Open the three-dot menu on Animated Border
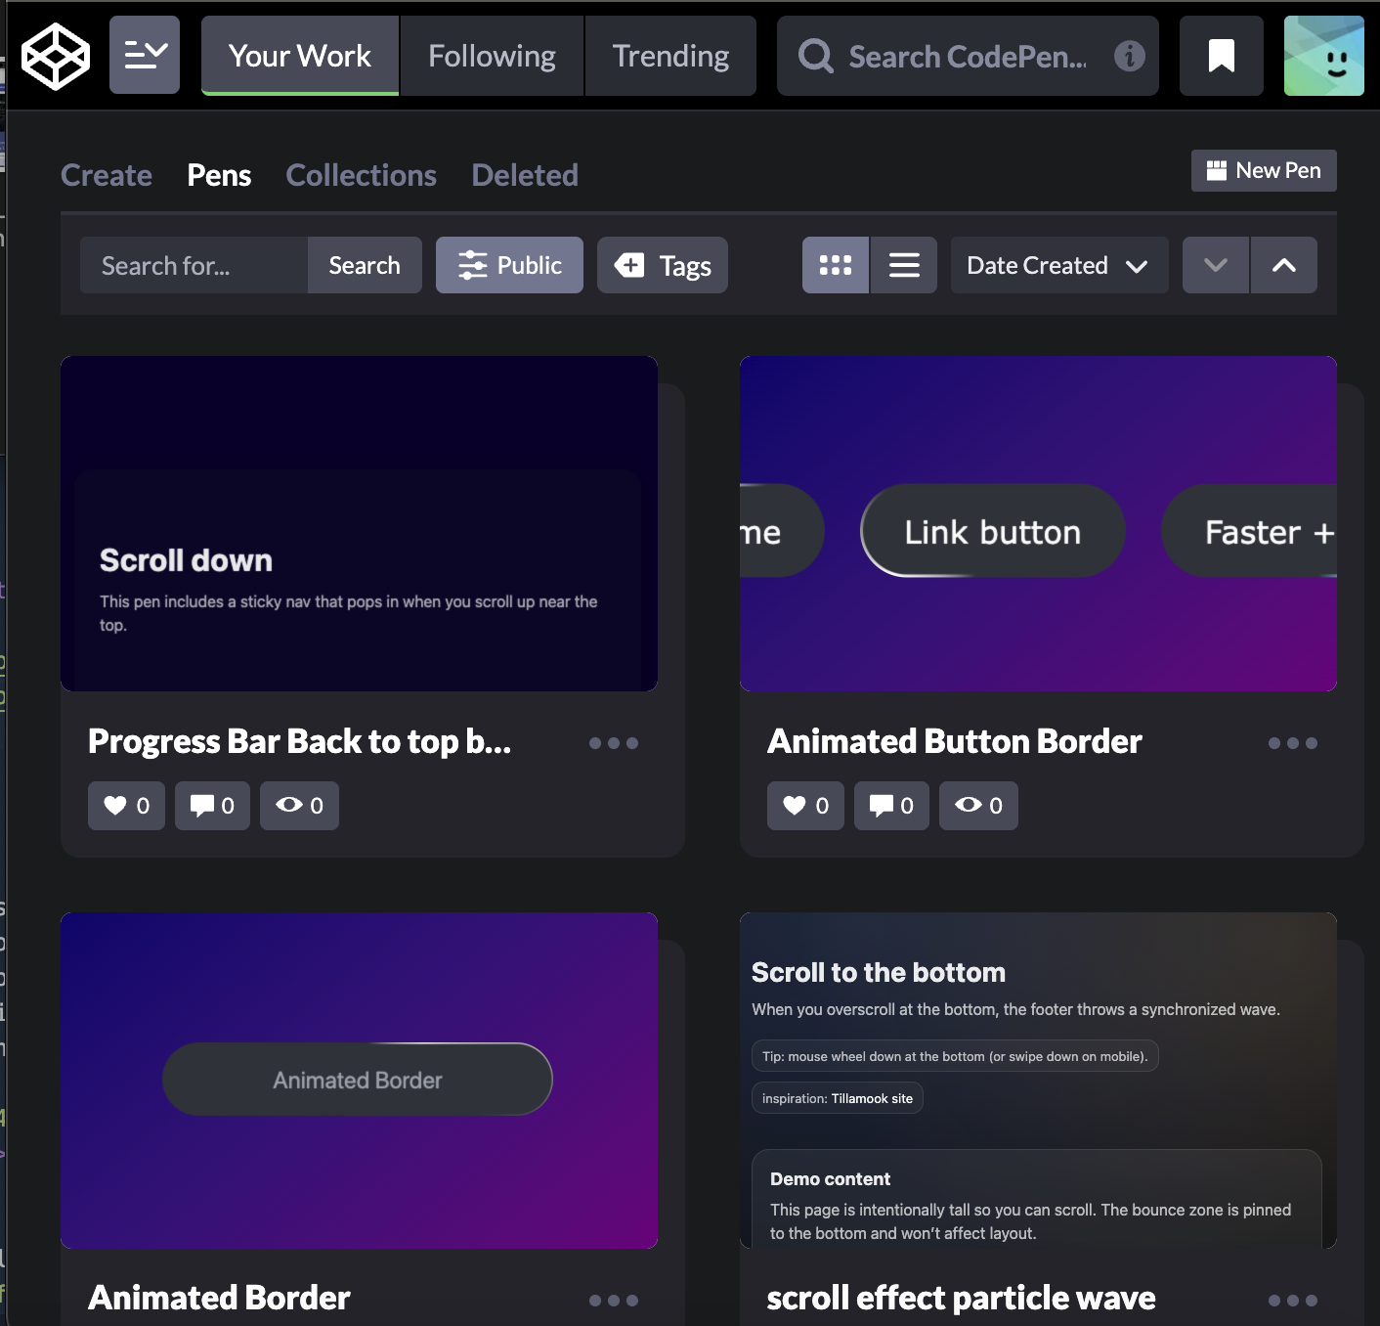The width and height of the screenshot is (1380, 1326). pyautogui.click(x=614, y=1301)
